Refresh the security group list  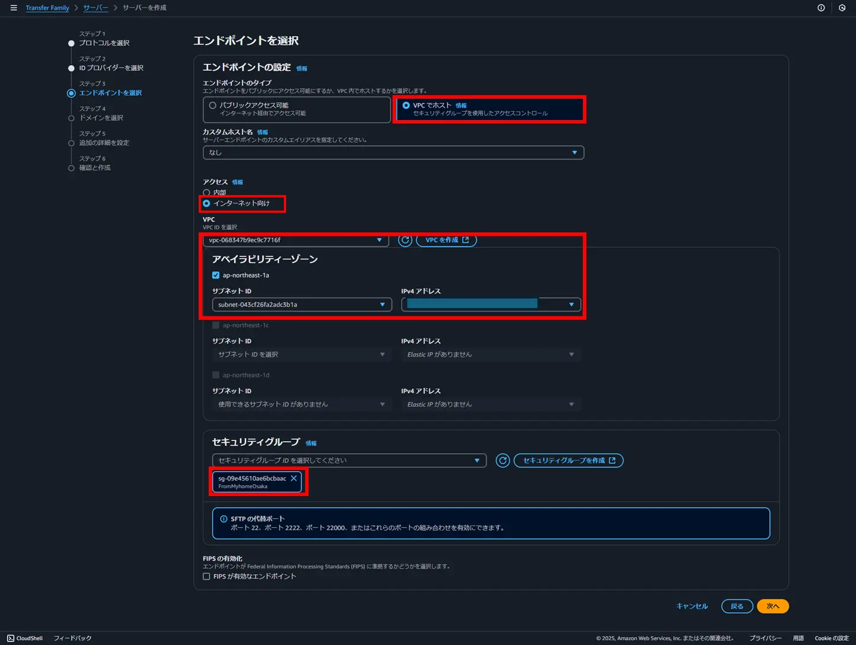[502, 461]
